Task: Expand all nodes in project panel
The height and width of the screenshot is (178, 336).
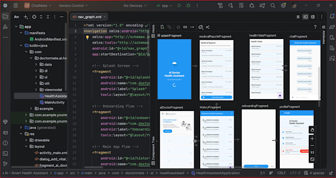Action: [x=41, y=17]
